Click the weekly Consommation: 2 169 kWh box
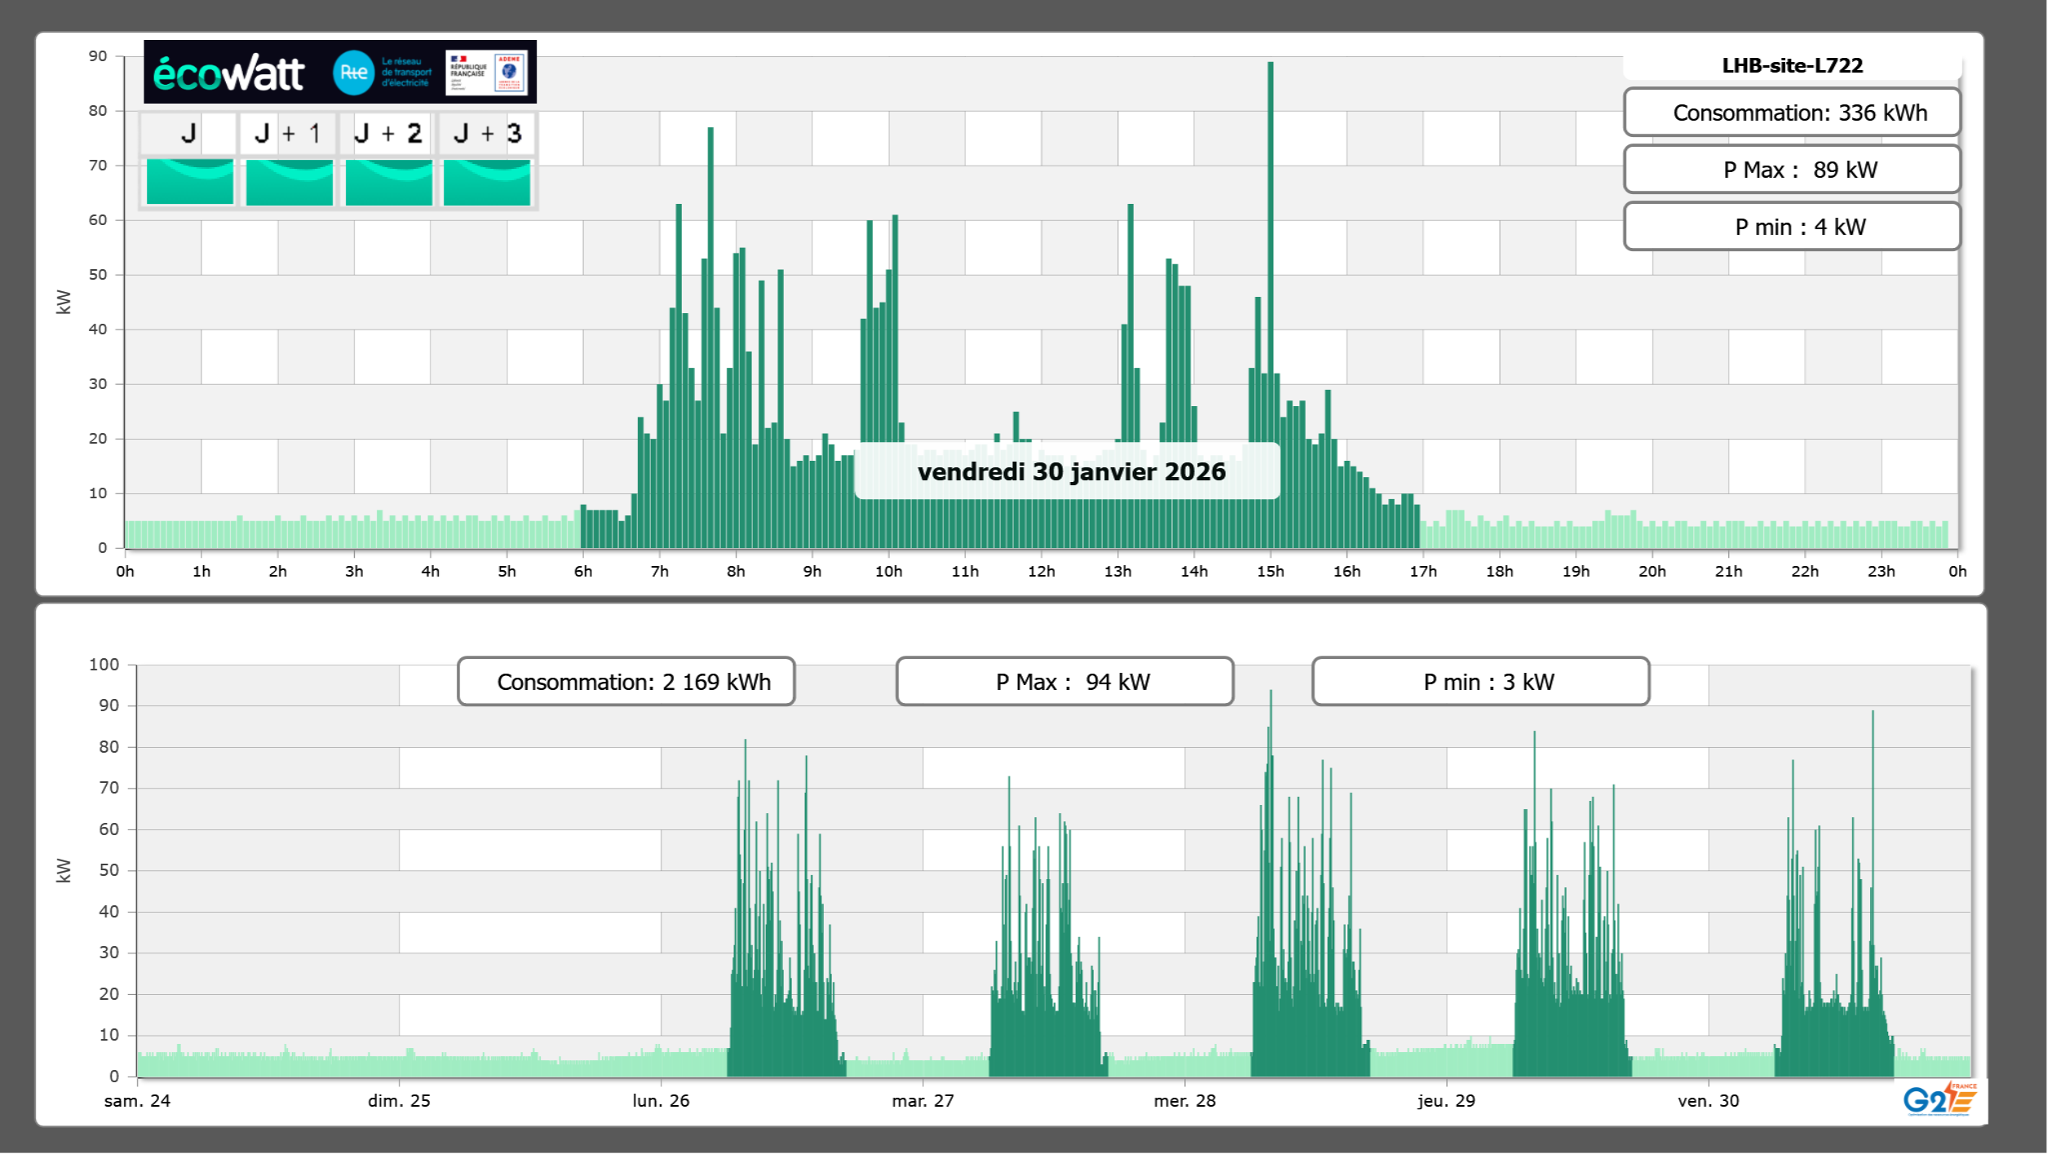The height and width of the screenshot is (1154, 2048). tap(626, 682)
